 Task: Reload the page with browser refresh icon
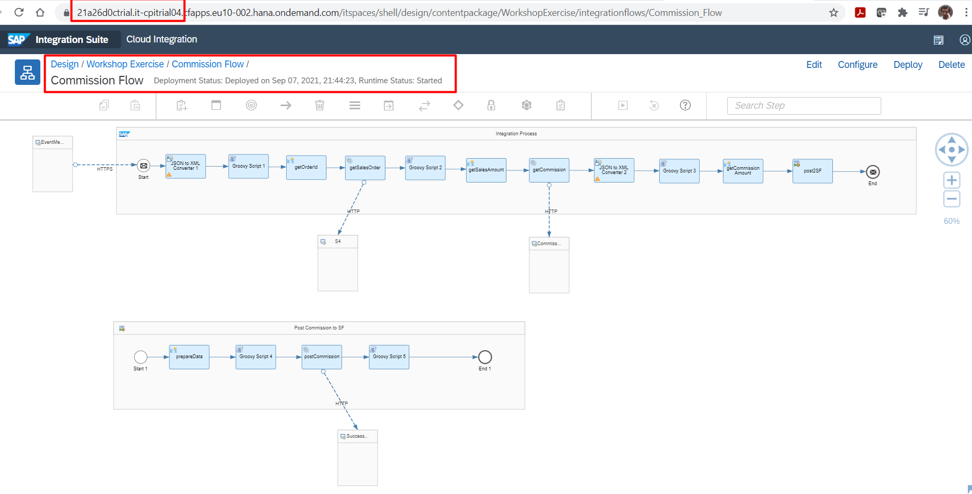click(19, 12)
